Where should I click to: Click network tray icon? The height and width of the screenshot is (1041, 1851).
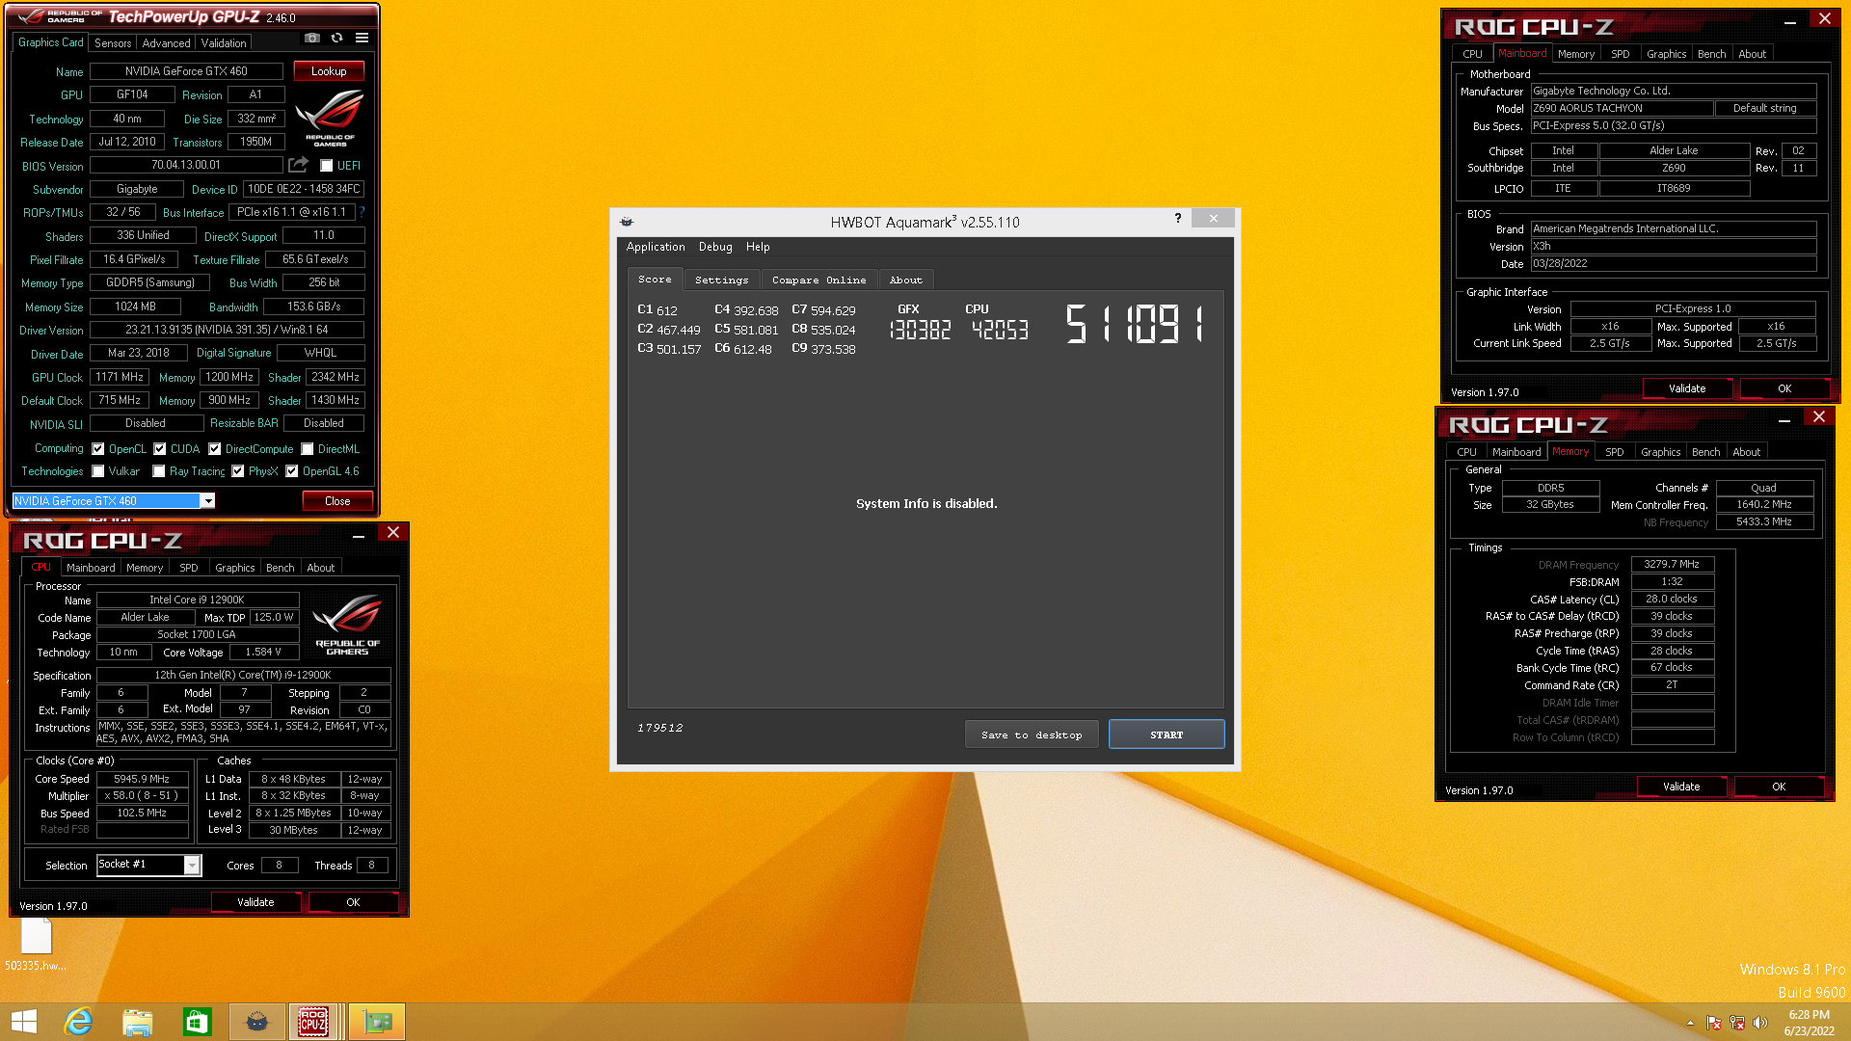1737,1023
